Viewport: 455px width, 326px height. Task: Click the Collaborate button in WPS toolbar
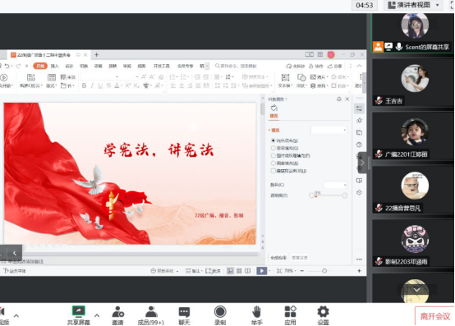click(316, 67)
